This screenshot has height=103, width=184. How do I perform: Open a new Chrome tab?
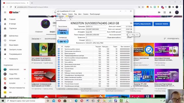[x=32, y=3]
